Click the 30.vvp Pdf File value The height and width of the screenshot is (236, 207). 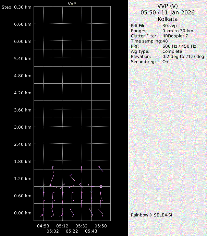tap(169, 26)
